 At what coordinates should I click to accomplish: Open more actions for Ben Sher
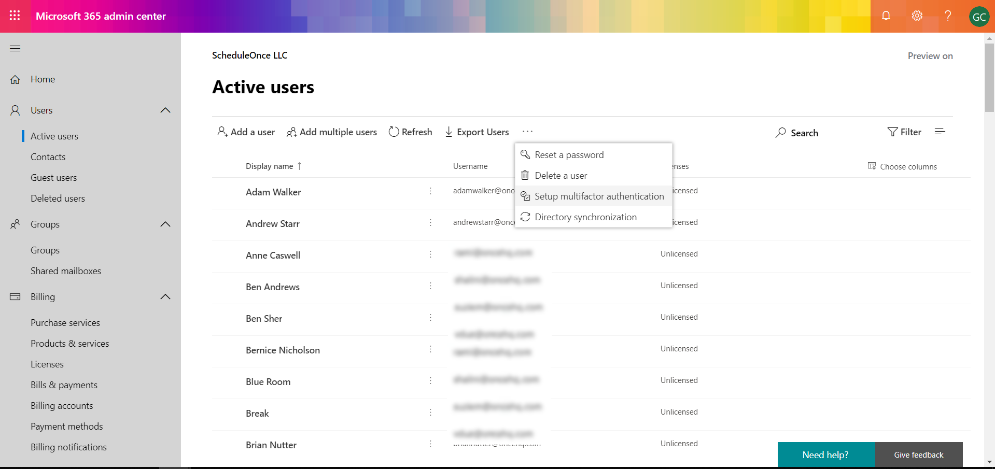click(x=430, y=318)
